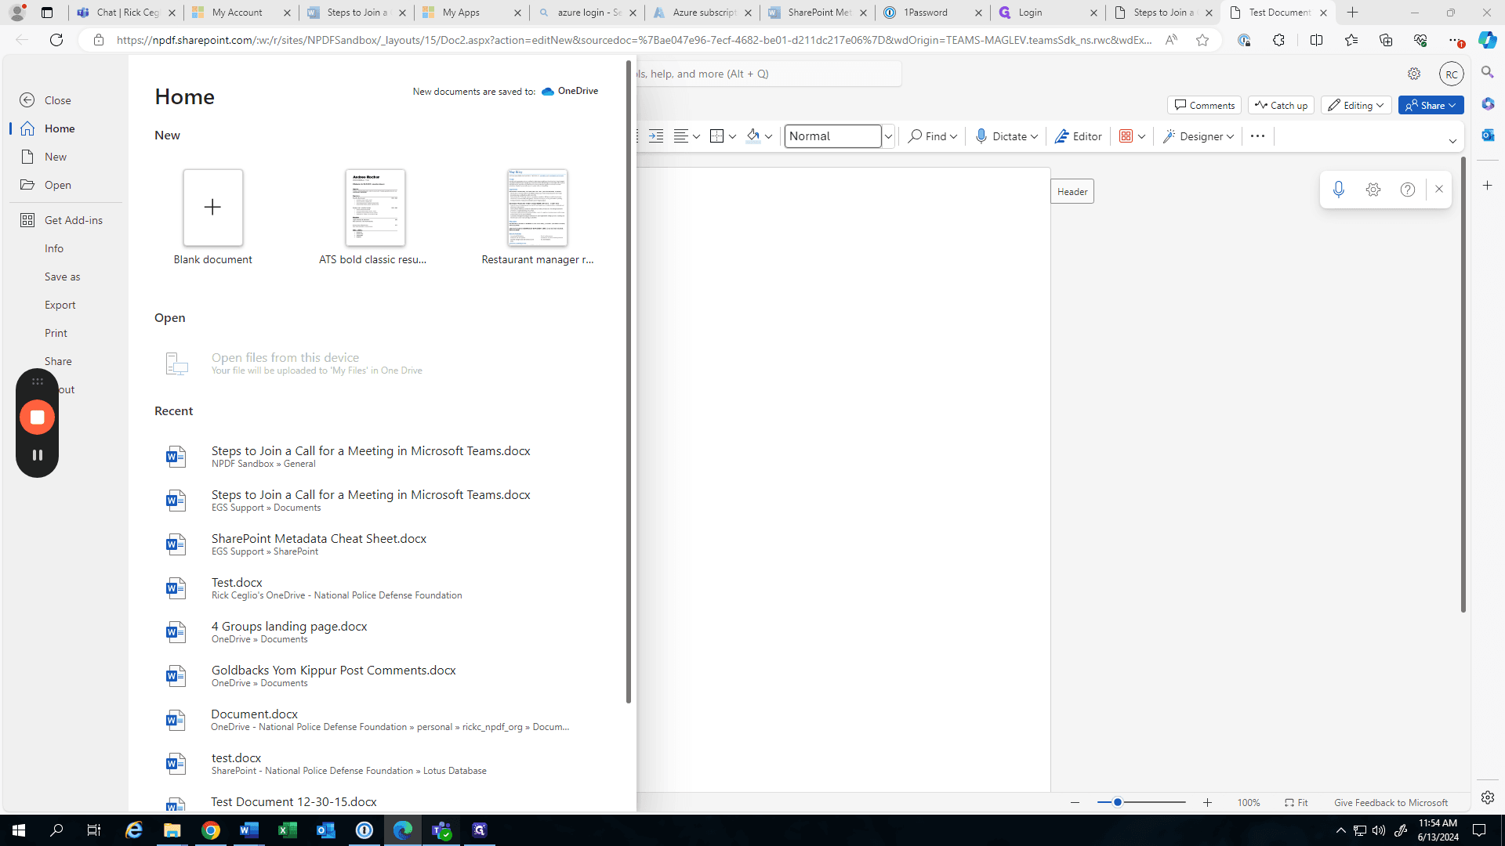
Task: Expand the Find dropdown arrow
Action: click(x=953, y=136)
